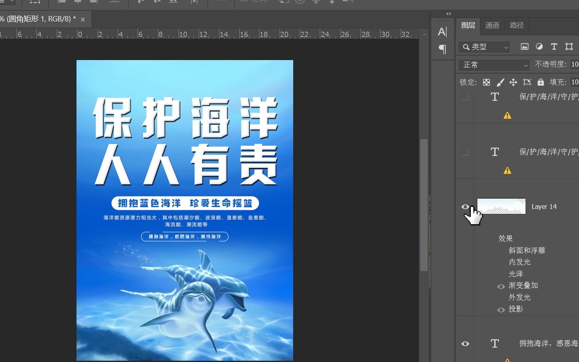The height and width of the screenshot is (362, 579).
Task: Show the second hidden 保/护/海/洋 text layer
Action: click(465, 152)
